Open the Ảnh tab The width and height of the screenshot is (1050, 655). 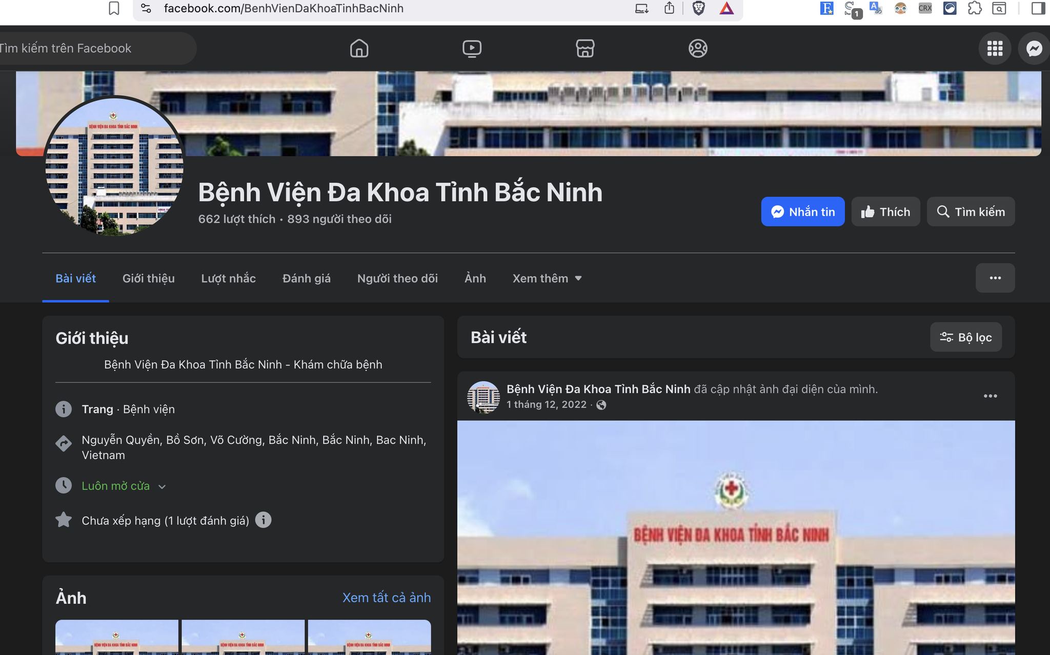point(475,278)
